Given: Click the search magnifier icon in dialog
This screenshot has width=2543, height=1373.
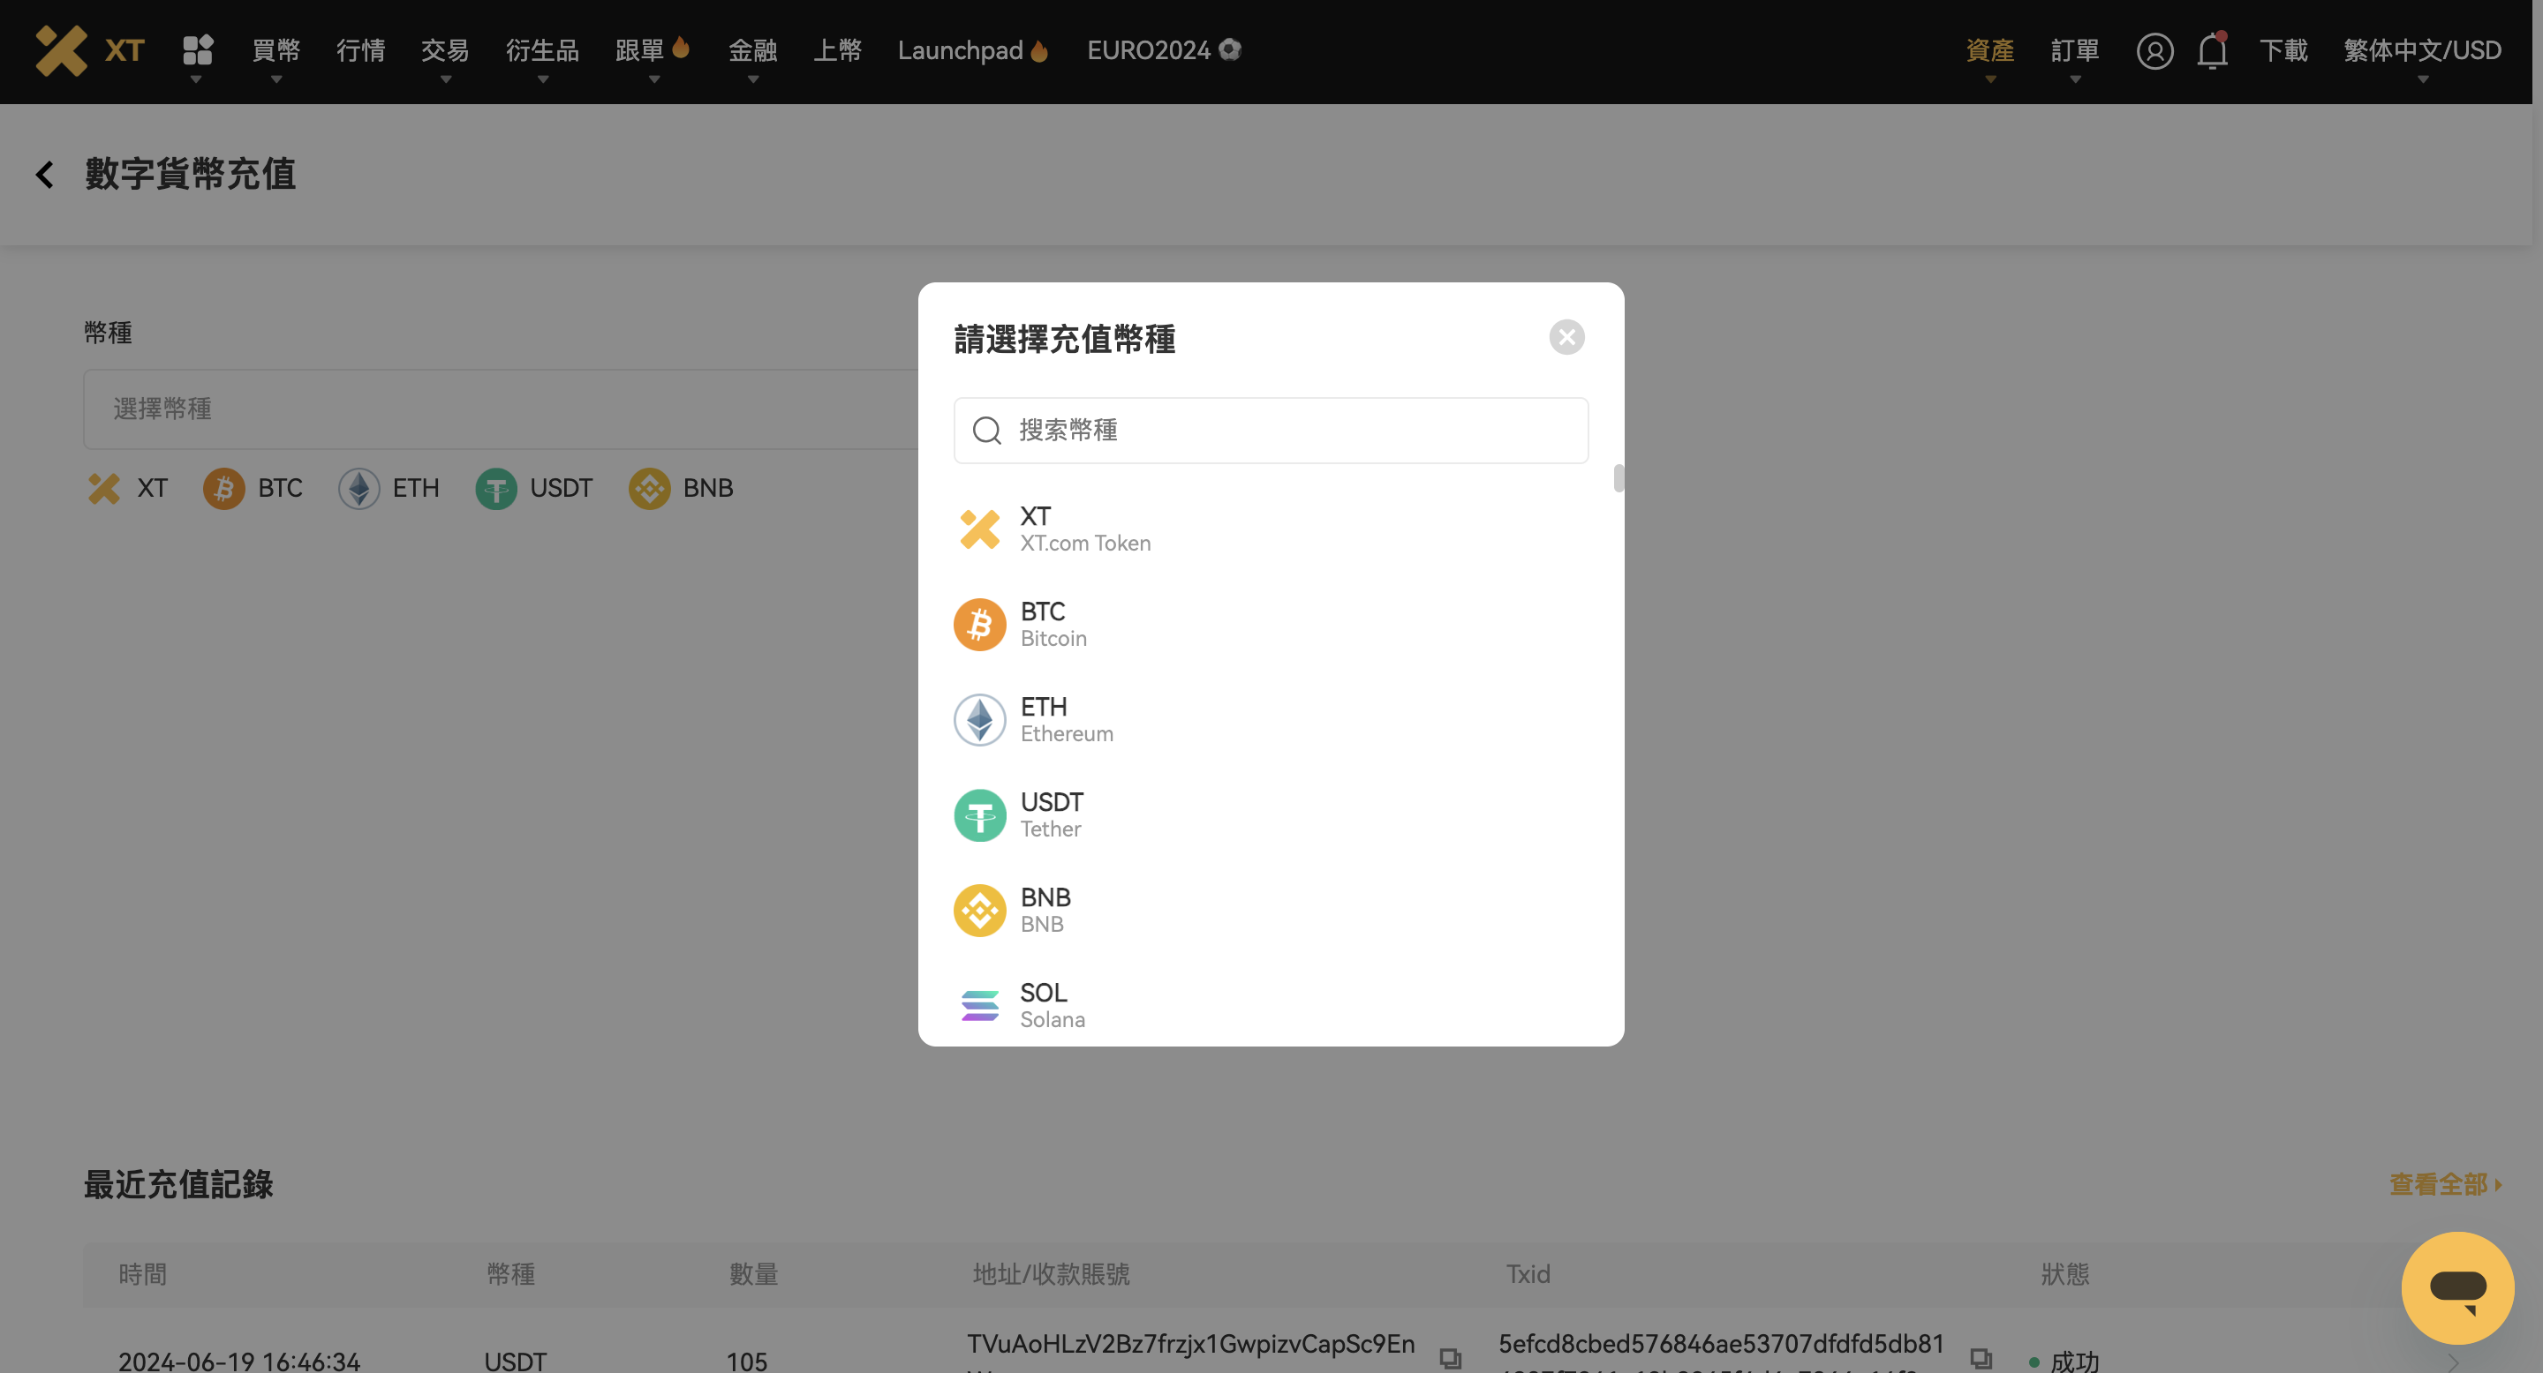Looking at the screenshot, I should 987,430.
